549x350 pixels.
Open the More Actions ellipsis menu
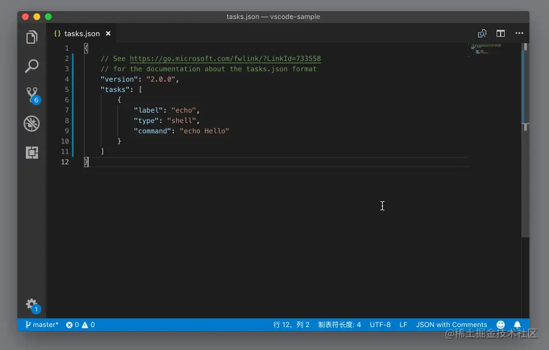(519, 33)
